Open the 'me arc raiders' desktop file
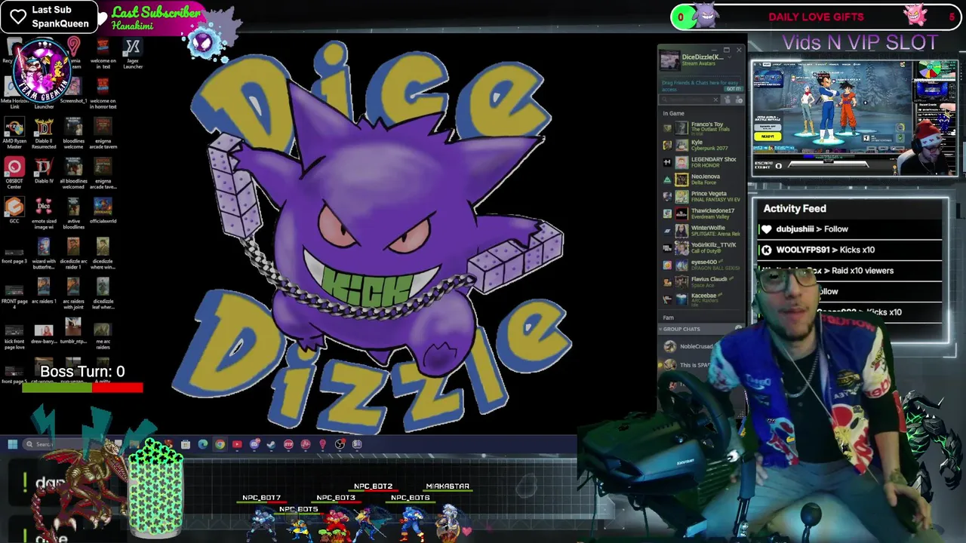966x543 pixels. pyautogui.click(x=103, y=335)
